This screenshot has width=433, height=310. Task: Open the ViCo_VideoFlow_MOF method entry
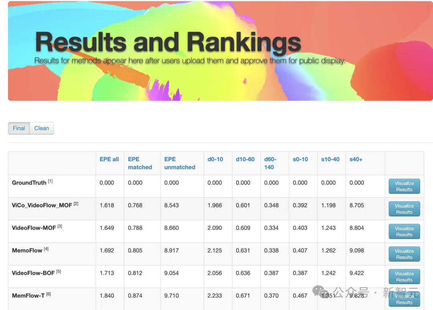42,205
